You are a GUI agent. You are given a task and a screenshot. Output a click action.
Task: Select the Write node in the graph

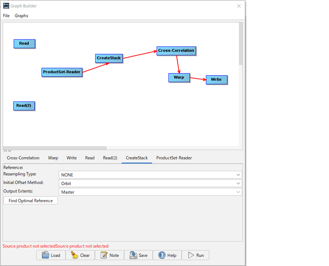(216, 79)
